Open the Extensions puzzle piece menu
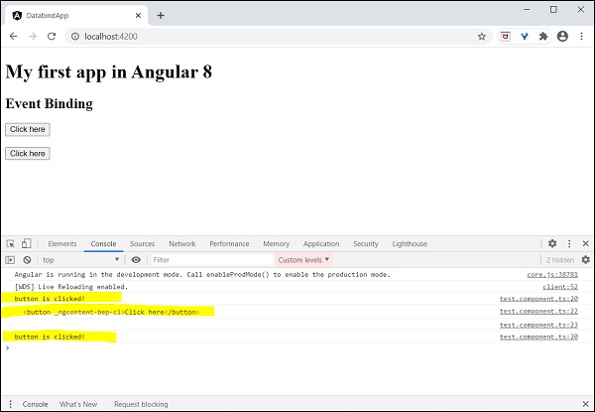Image resolution: width=595 pixels, height=412 pixels. click(543, 37)
